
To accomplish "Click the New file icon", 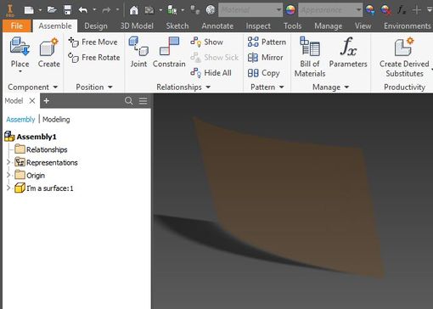I will [29, 10].
